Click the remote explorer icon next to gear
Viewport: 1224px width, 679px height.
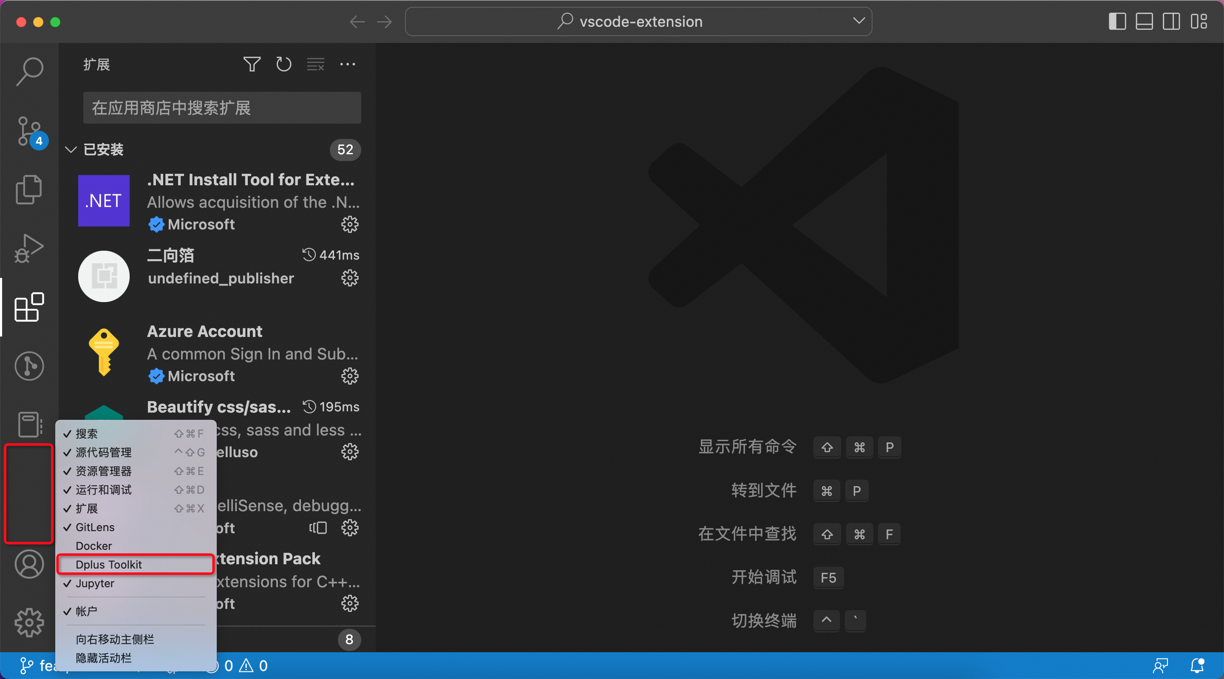pos(318,527)
